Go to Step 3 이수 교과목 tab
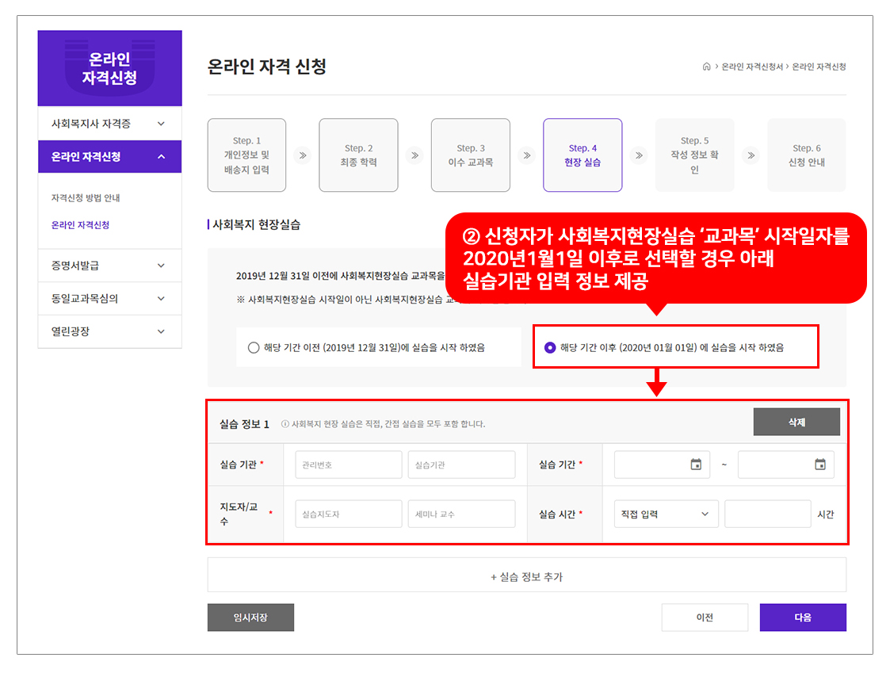The width and height of the screenshot is (890, 673). [470, 155]
